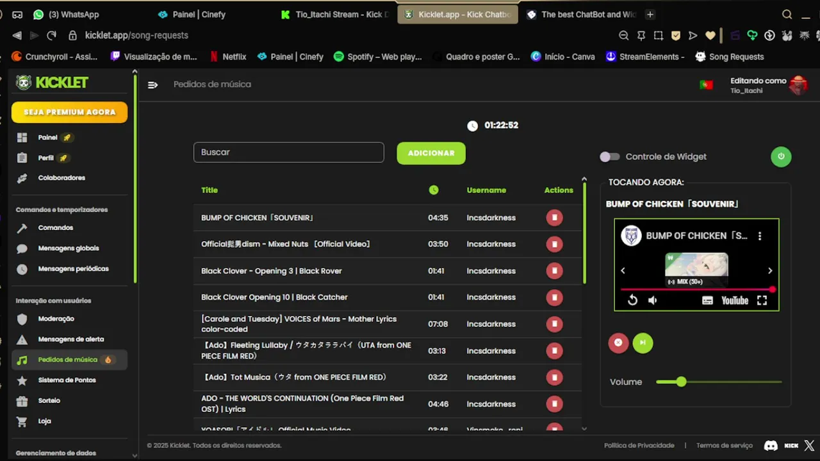Delete Ado Tot Musica request

click(x=554, y=377)
